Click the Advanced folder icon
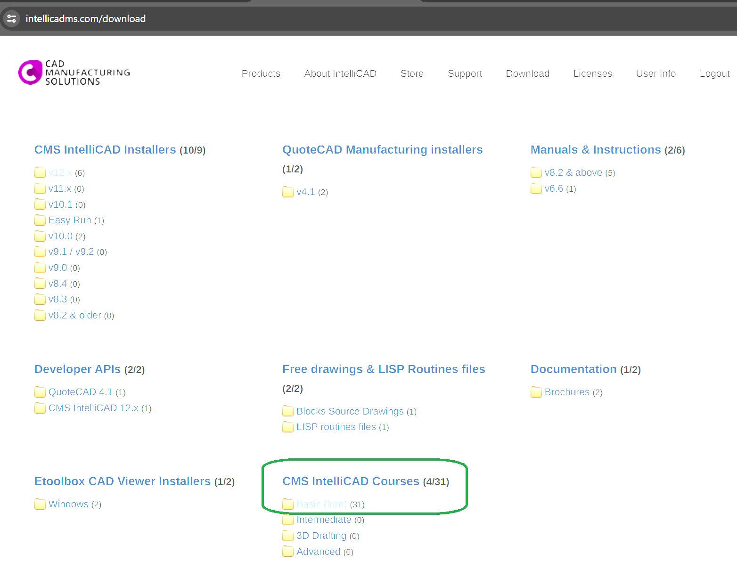Screen dimensions: 737x561 [x=288, y=552]
